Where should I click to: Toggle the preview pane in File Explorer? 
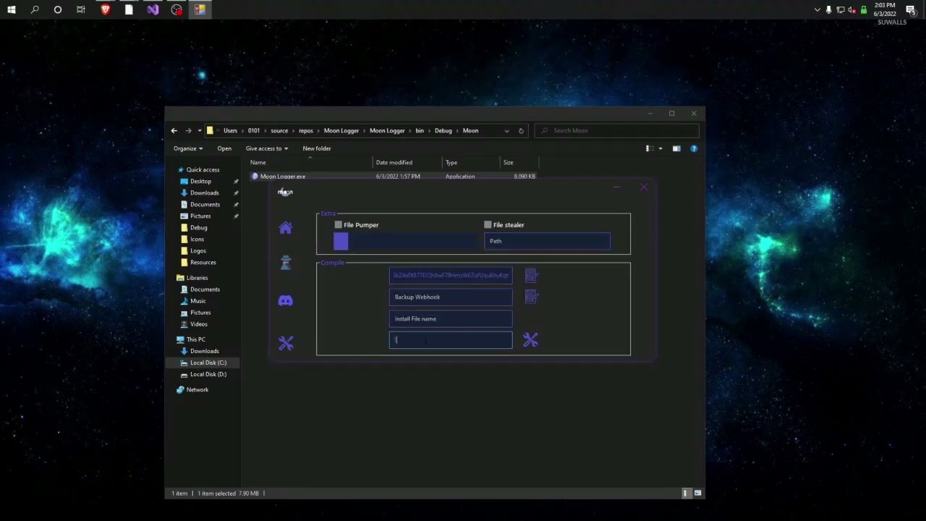[x=676, y=148]
